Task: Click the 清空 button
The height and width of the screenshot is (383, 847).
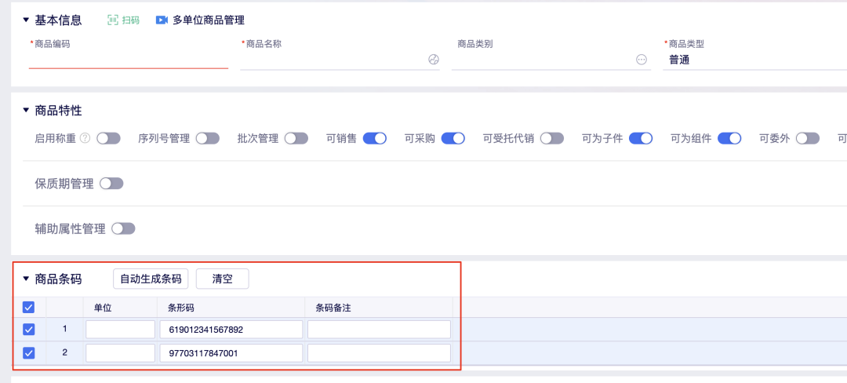Action: 222,279
